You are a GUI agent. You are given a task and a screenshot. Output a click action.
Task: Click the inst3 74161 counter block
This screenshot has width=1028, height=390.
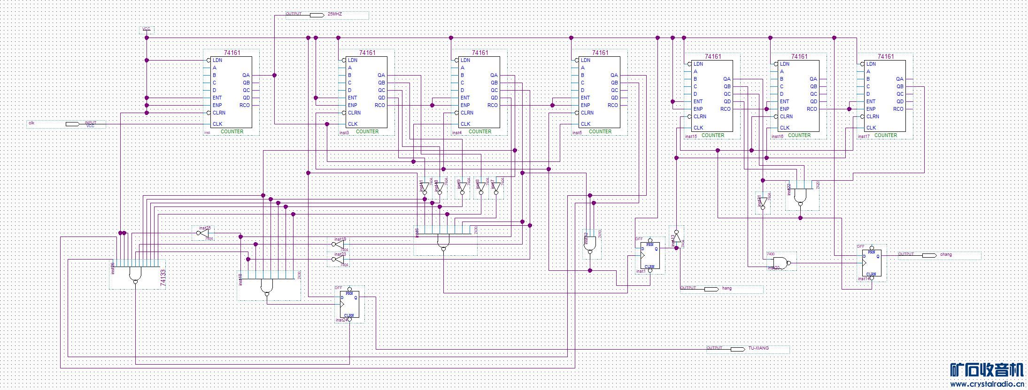pos(367,92)
